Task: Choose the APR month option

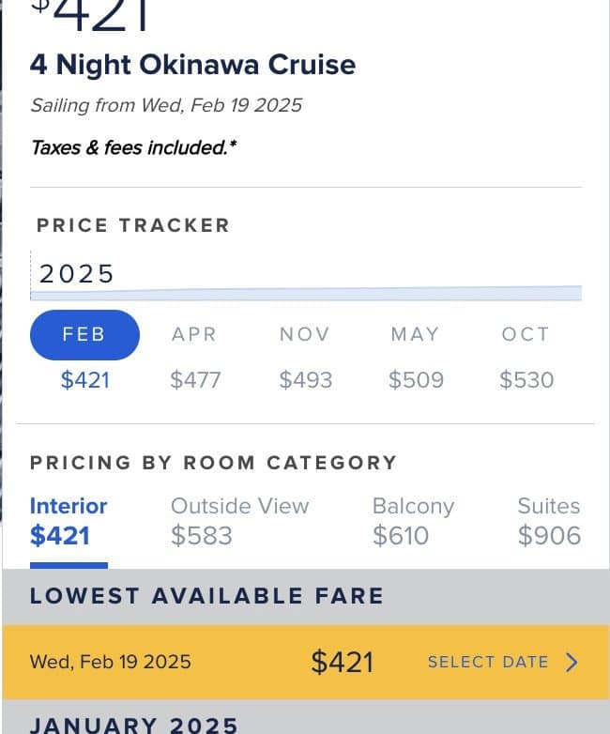Action: point(194,335)
